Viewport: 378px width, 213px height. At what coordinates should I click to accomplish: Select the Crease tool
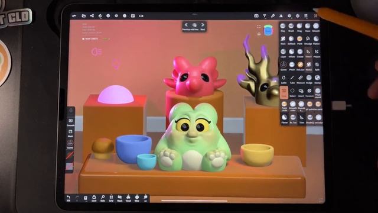(x=300, y=53)
